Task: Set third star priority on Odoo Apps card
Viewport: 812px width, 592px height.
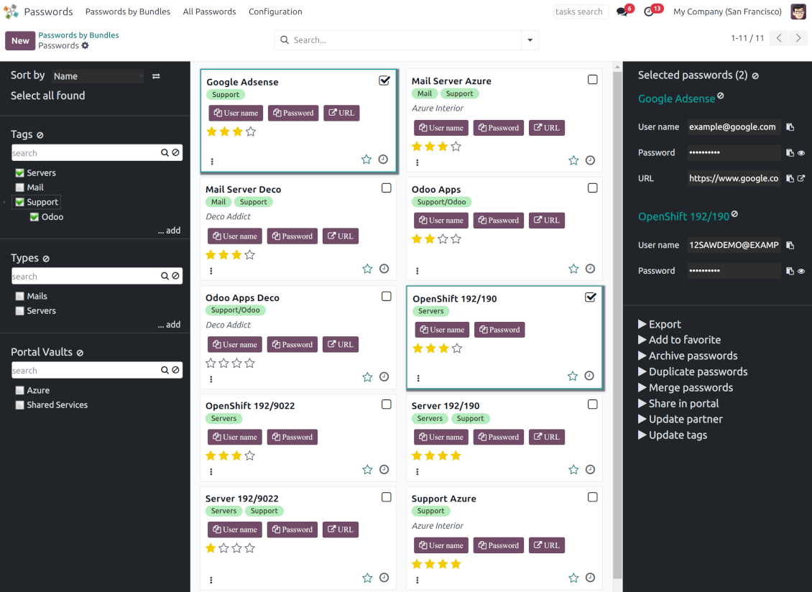Action: pos(443,239)
